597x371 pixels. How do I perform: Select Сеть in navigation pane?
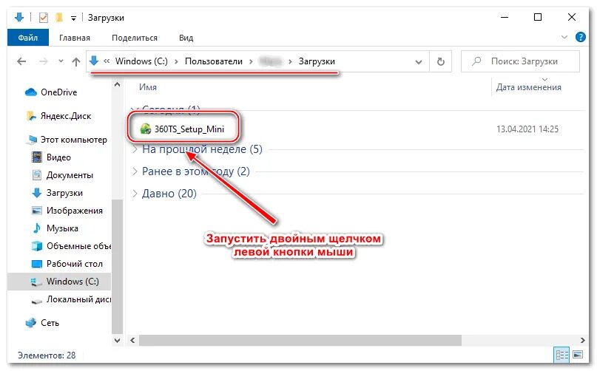tap(50, 323)
